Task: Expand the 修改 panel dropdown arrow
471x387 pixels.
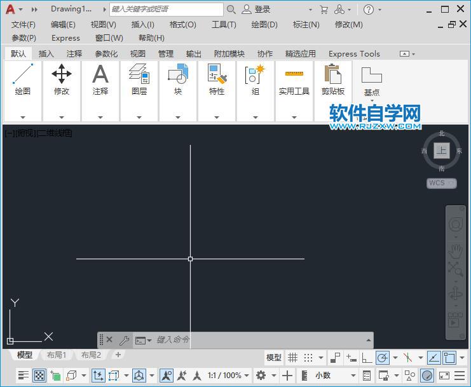Action: [x=62, y=117]
